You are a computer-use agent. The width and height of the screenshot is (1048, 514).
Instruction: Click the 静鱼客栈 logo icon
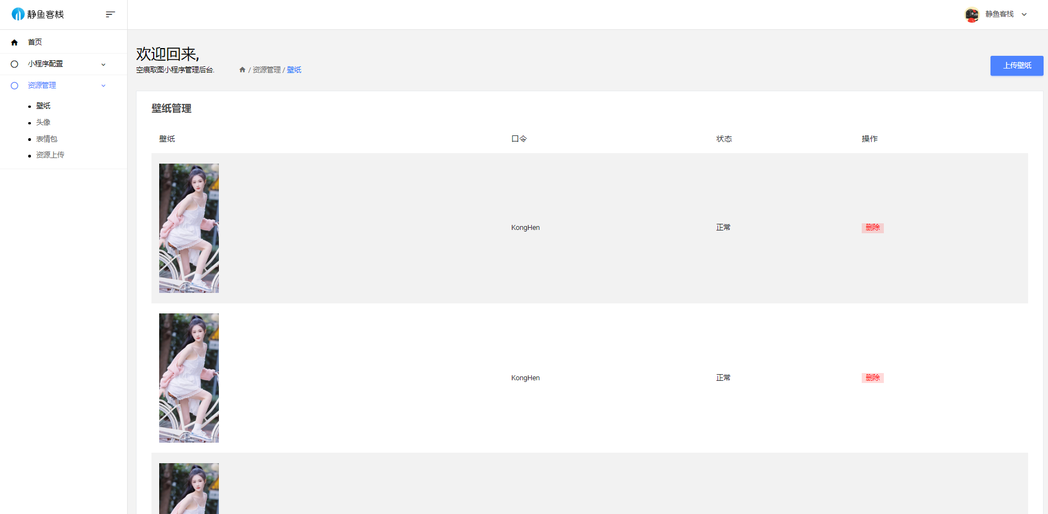18,14
